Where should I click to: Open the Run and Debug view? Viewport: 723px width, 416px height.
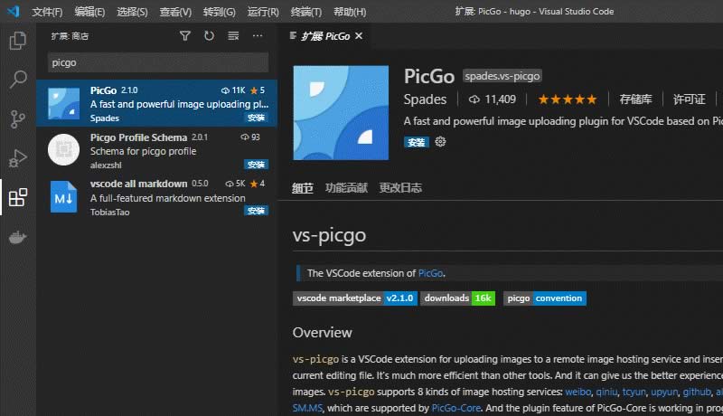(x=18, y=158)
